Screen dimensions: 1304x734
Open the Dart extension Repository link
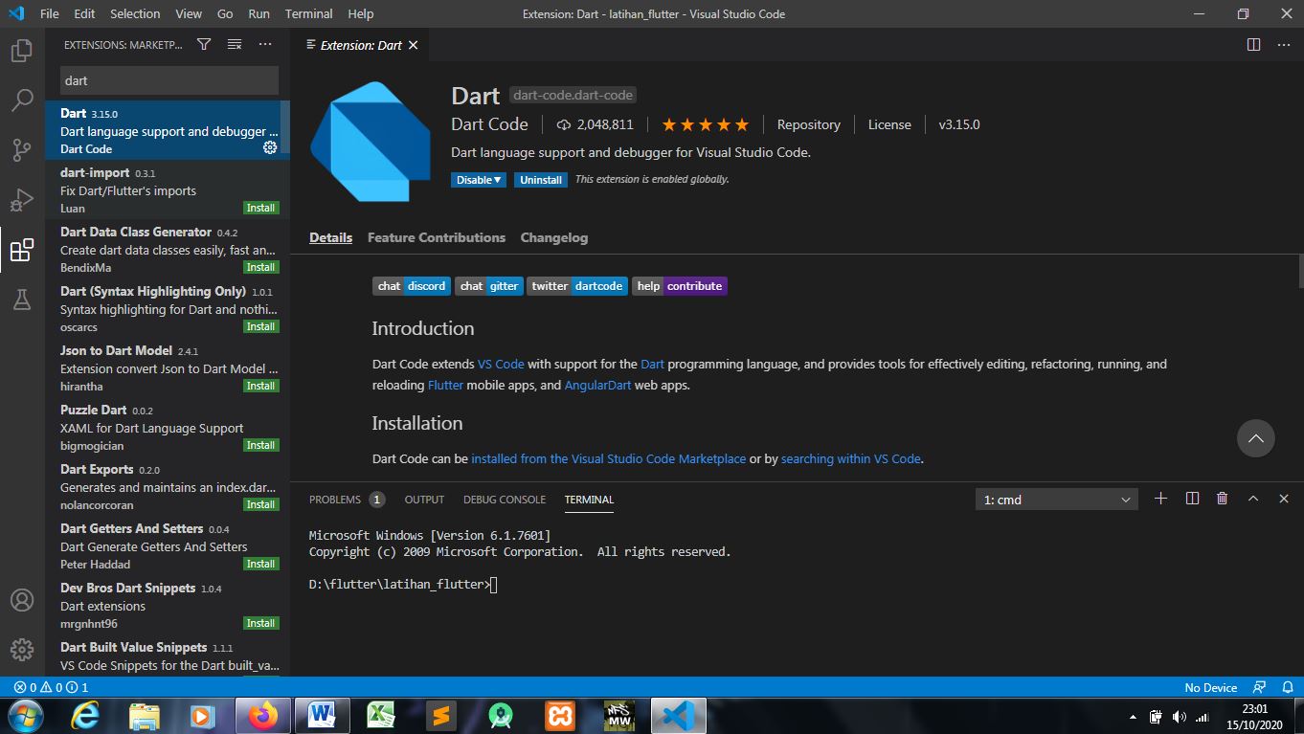(808, 124)
